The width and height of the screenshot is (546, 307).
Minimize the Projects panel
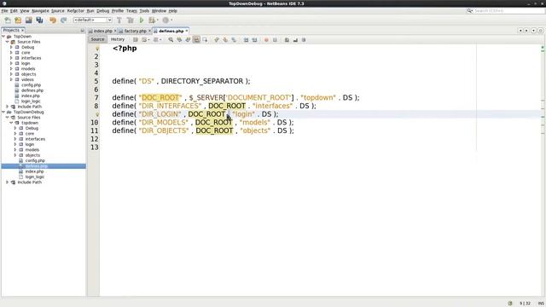[83, 31]
